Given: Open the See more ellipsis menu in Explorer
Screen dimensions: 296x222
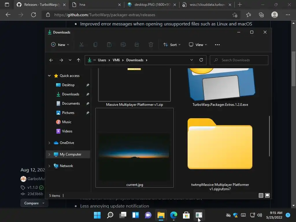Looking at the screenshot, I should [217, 45].
